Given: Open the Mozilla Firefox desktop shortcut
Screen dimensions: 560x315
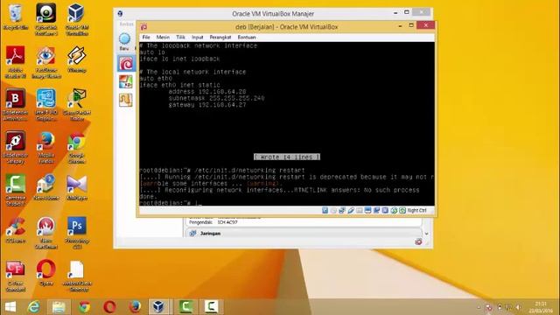Looking at the screenshot, I should (46, 147).
